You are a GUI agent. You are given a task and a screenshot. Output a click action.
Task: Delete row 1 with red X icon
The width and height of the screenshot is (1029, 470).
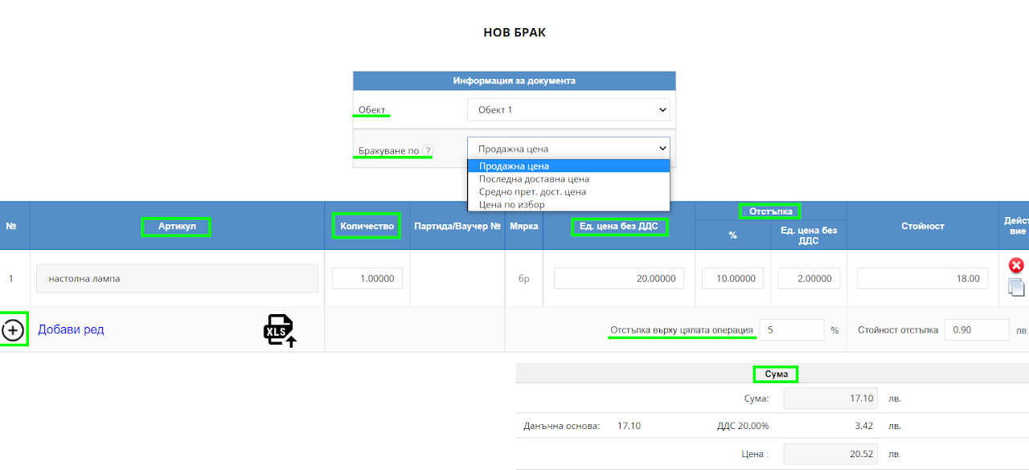(x=1016, y=265)
